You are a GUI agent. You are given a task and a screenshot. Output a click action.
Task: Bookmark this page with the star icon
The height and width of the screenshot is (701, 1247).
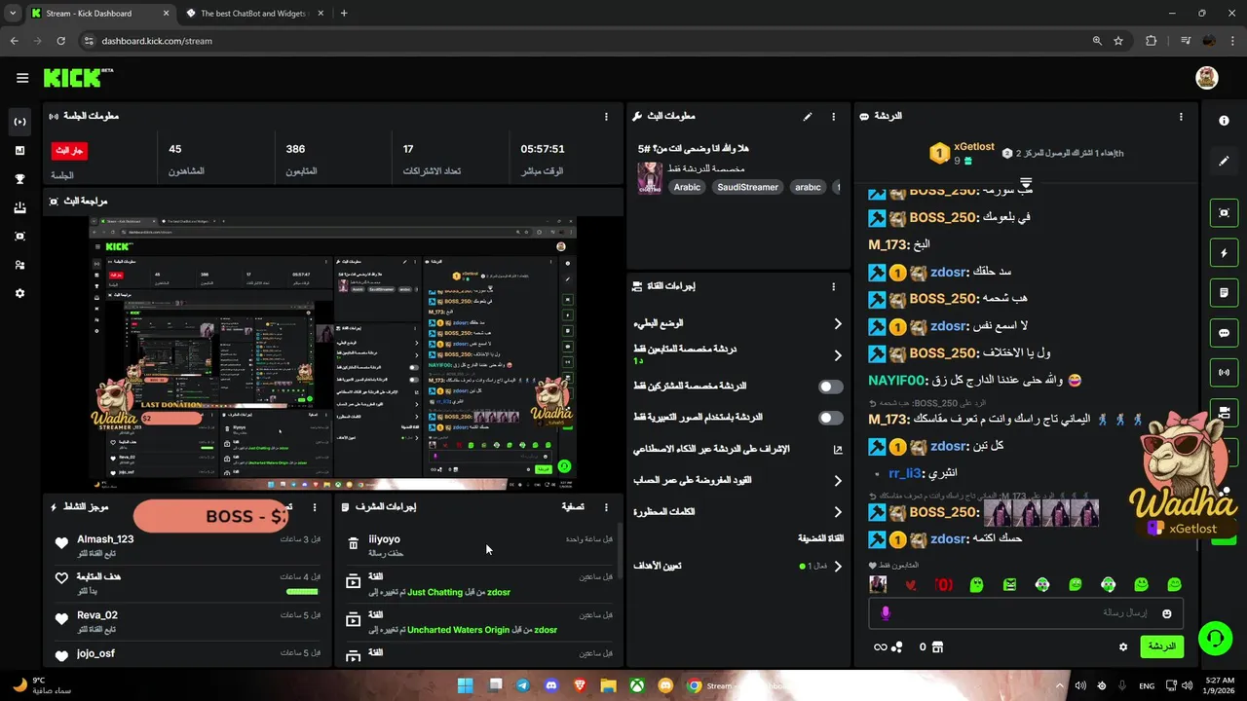click(1118, 41)
